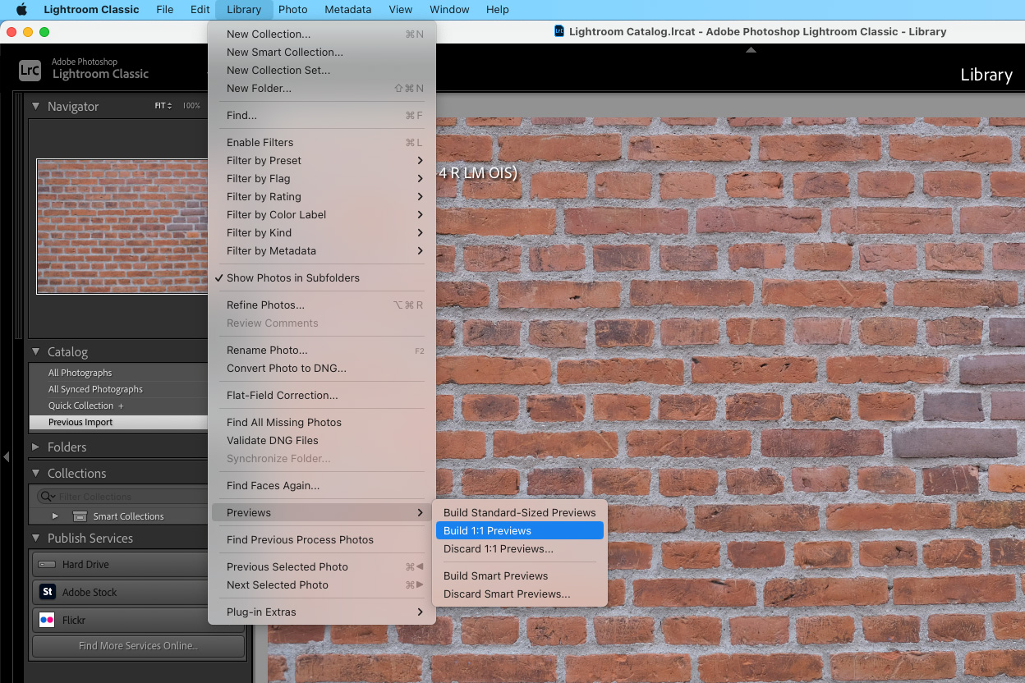The height and width of the screenshot is (683, 1025).
Task: Click the Flickr publish service icon
Action: [x=47, y=620]
